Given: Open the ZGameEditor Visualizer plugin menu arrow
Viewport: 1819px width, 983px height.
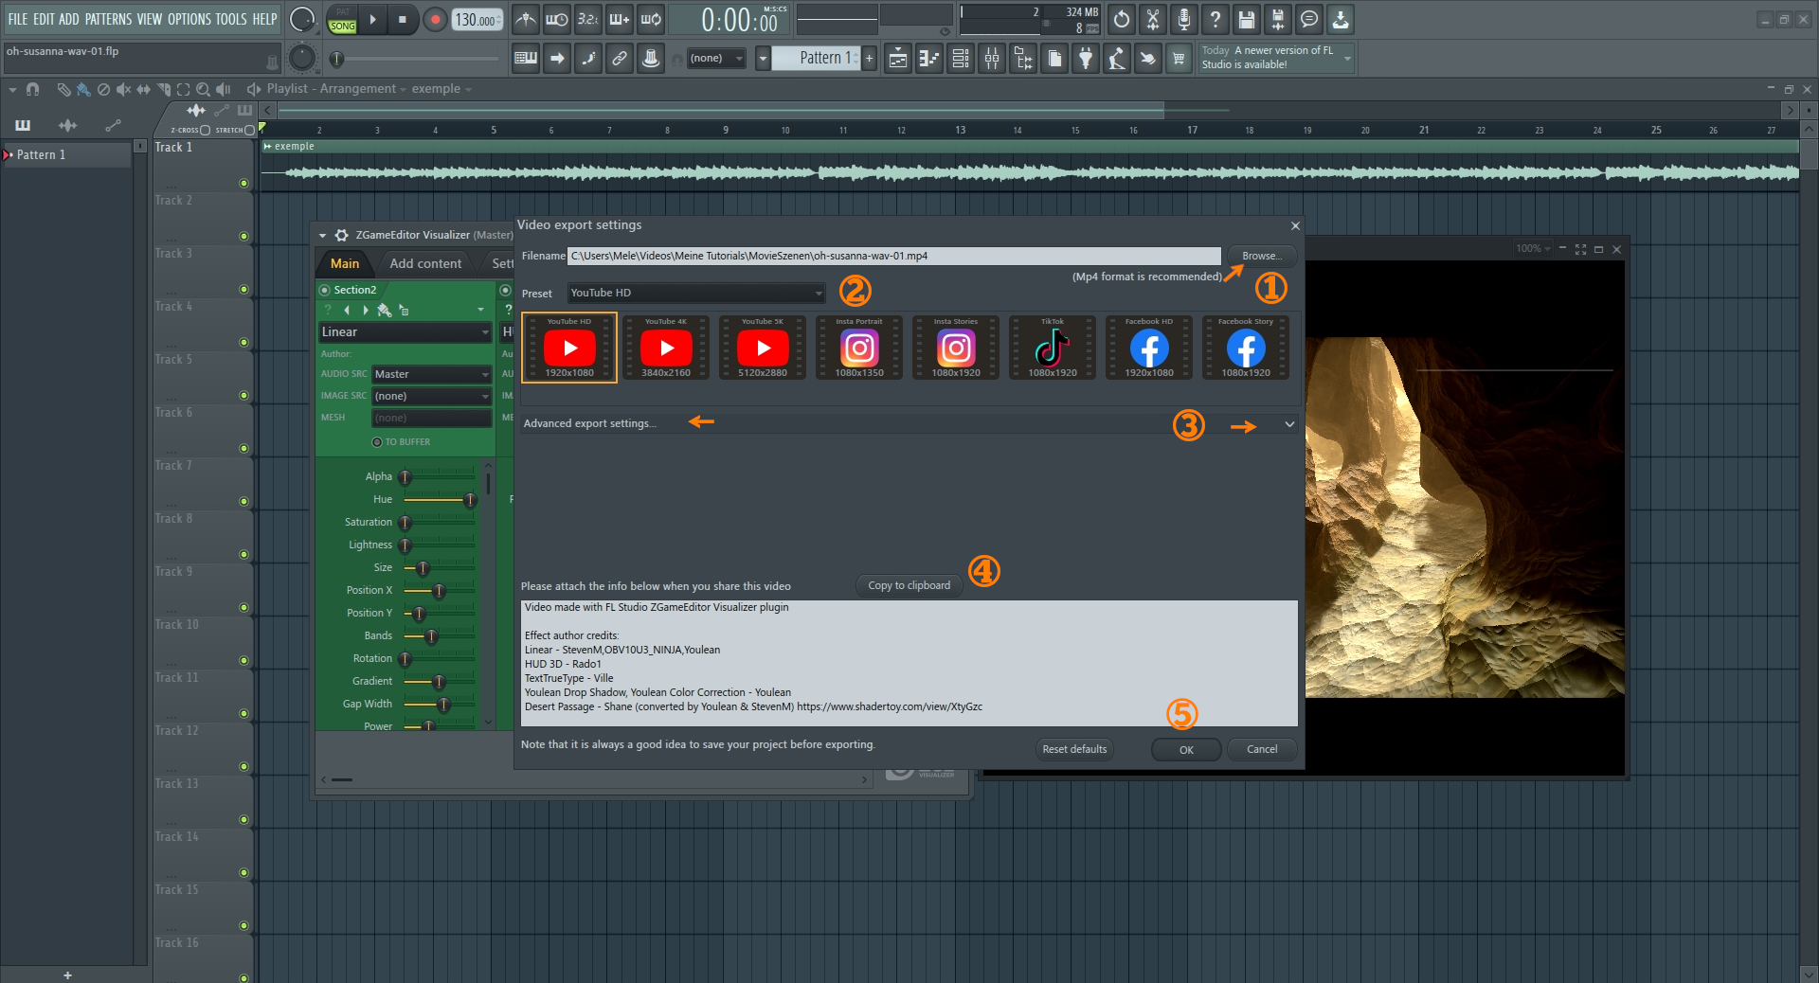Looking at the screenshot, I should pyautogui.click(x=322, y=235).
